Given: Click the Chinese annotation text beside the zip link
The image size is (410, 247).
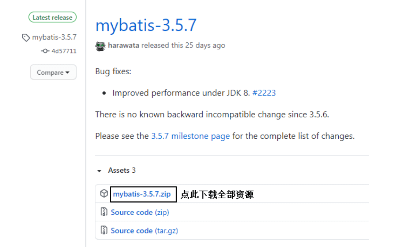Looking at the screenshot, I should (x=217, y=194).
